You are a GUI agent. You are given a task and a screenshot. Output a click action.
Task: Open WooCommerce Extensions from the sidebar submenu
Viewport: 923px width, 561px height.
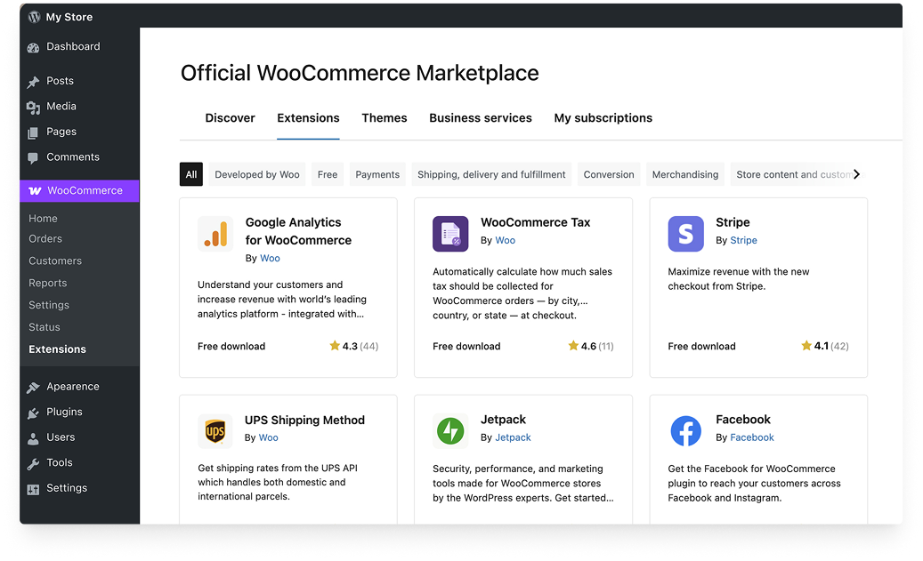[57, 349]
